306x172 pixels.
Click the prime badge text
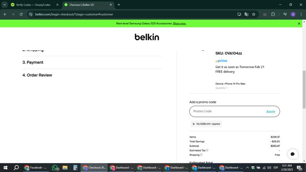click(221, 61)
